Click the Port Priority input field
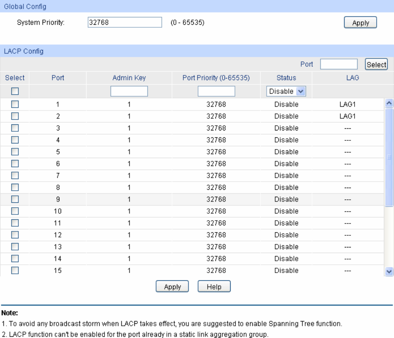394x338 pixels. coord(216,91)
